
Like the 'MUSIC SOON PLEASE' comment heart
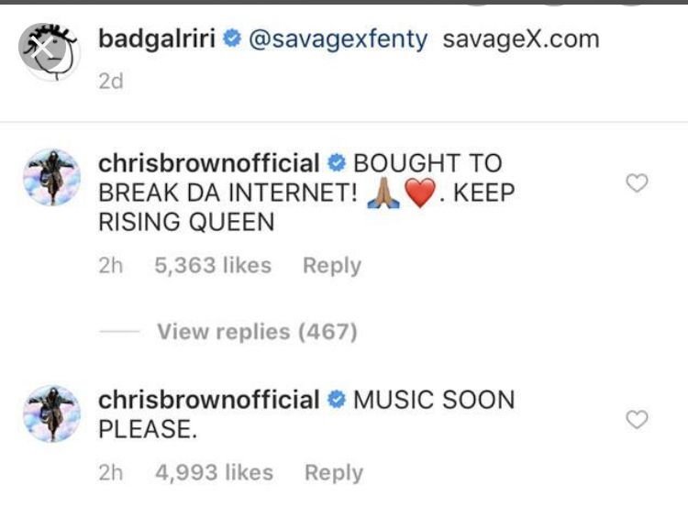637,419
